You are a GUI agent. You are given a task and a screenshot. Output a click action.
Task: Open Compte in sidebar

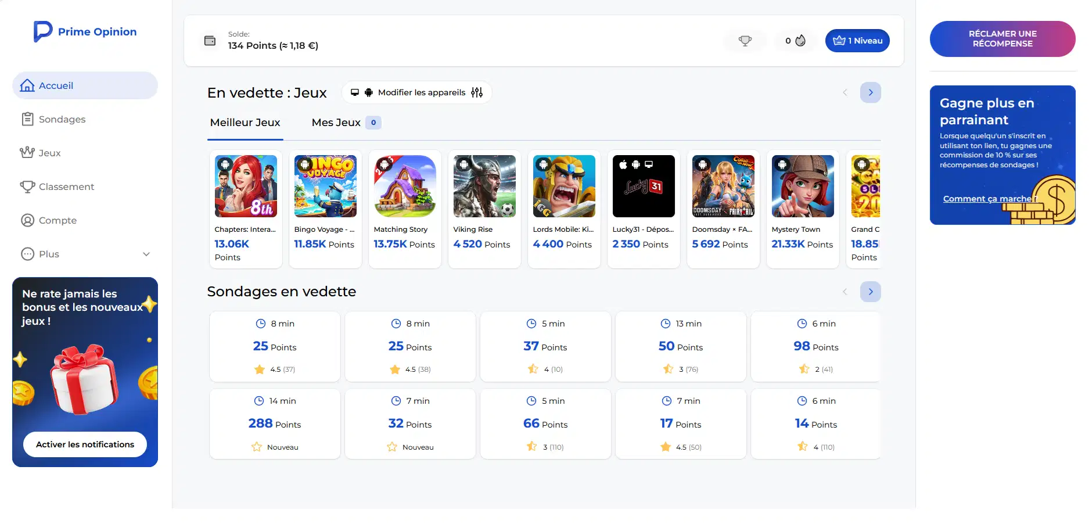[85, 220]
